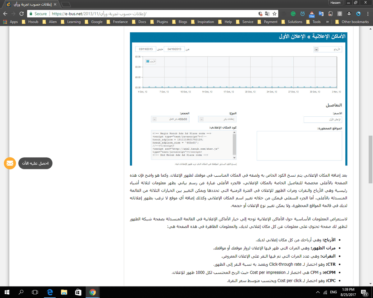This screenshot has width=373, height=298.
Task: Open the translate page icon in address bar
Action: point(267,14)
